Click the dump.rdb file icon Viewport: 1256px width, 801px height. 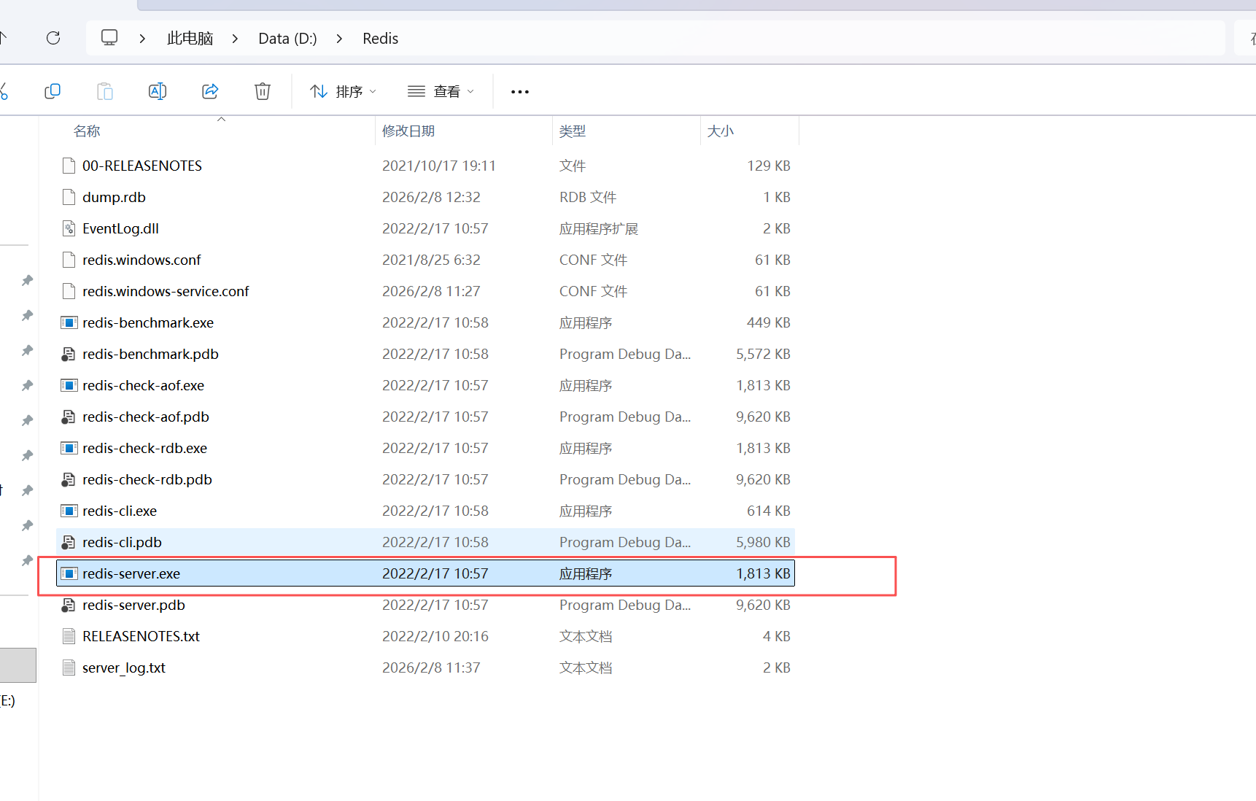coord(69,197)
